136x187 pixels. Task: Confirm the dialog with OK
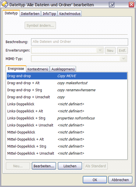pyautogui.click(x=95, y=180)
